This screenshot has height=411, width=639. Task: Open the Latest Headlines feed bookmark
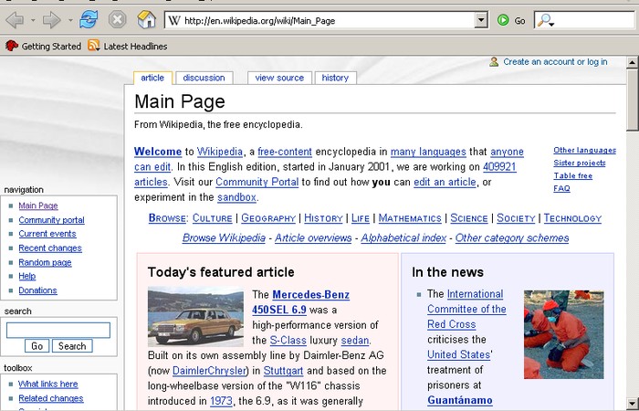pyautogui.click(x=127, y=46)
